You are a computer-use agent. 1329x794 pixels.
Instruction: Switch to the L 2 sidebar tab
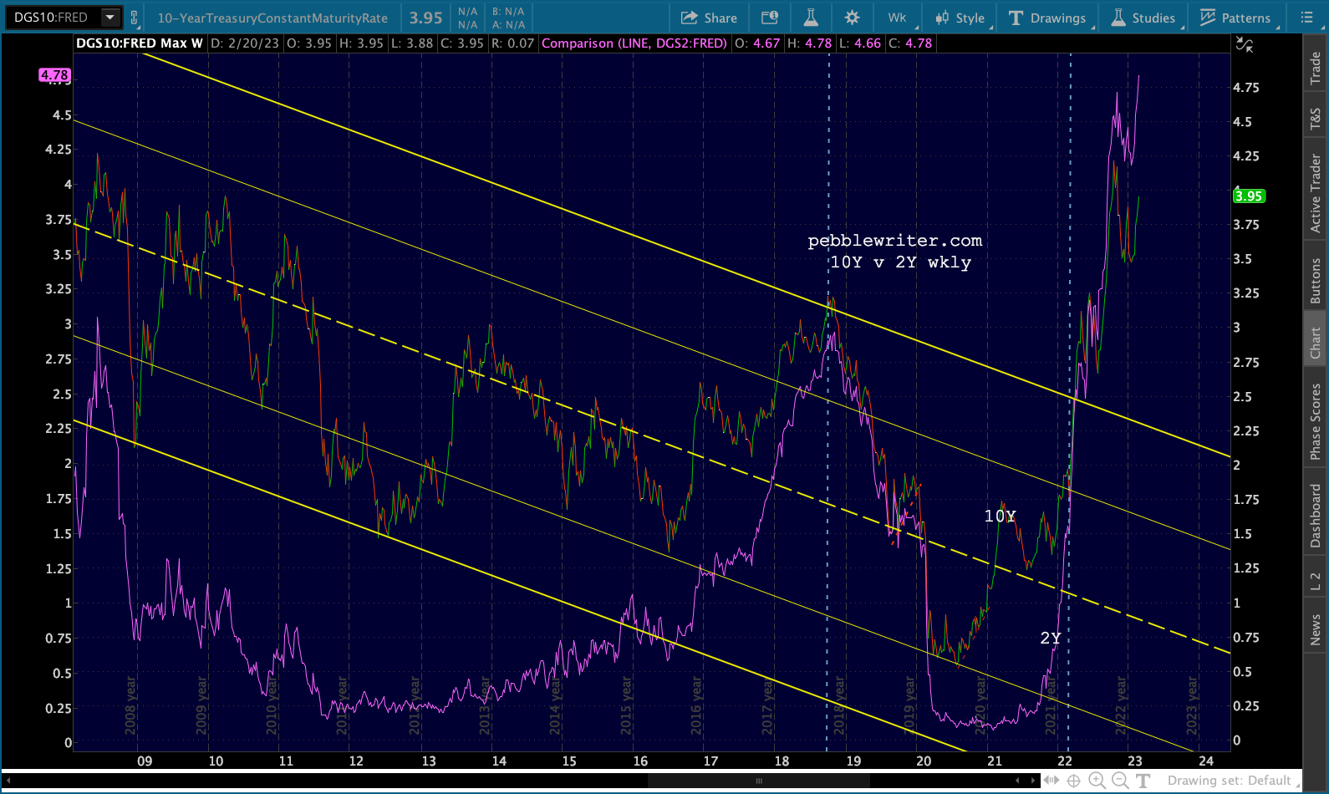point(1316,582)
